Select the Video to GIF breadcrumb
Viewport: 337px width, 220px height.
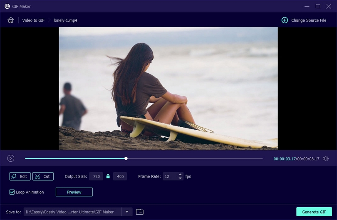pos(33,20)
